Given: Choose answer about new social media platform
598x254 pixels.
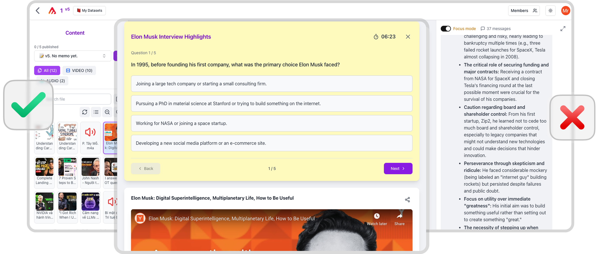Looking at the screenshot, I should coord(272,143).
